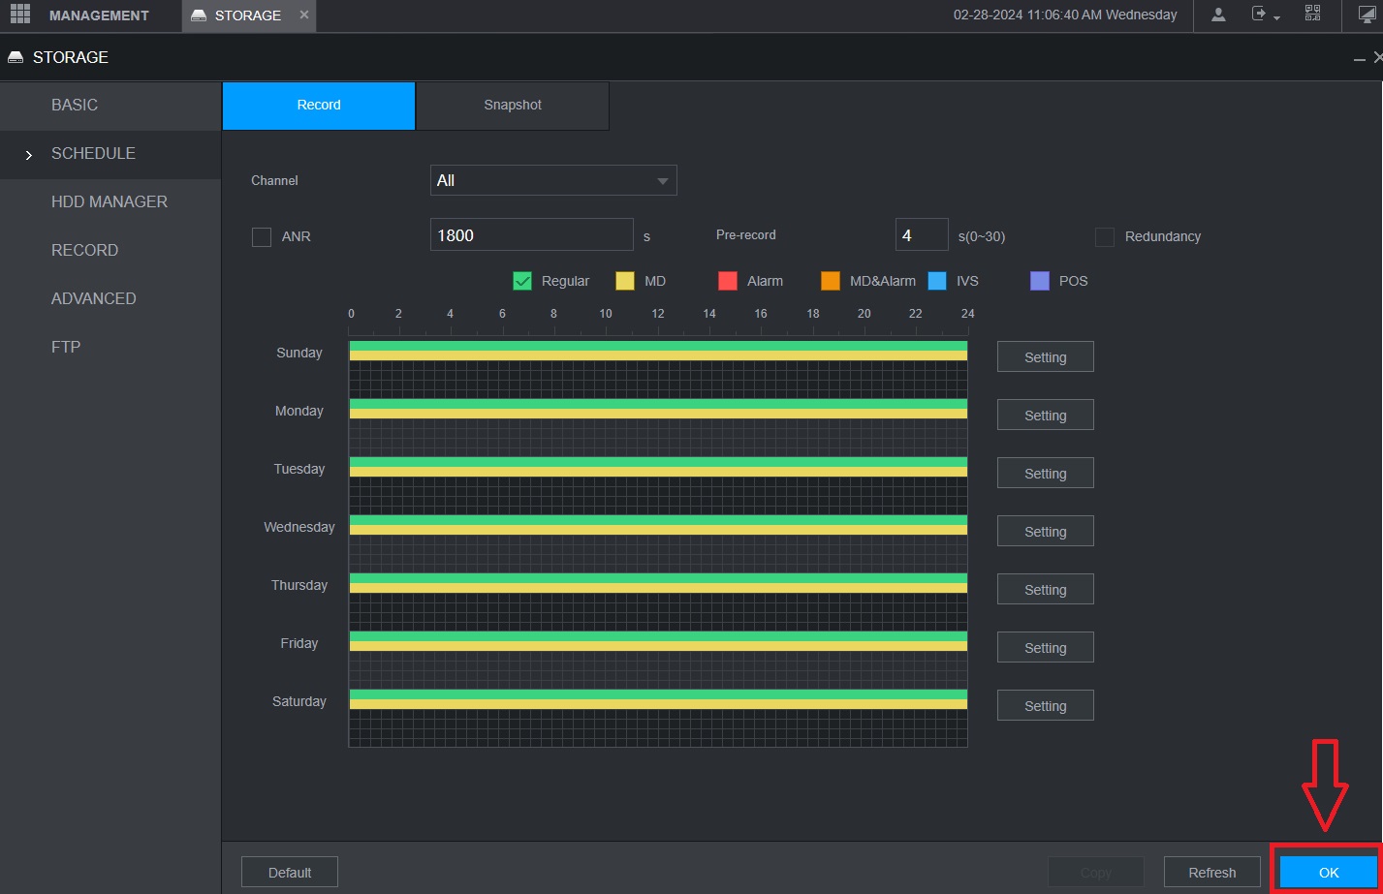Open the Channel dropdown

pyautogui.click(x=553, y=180)
